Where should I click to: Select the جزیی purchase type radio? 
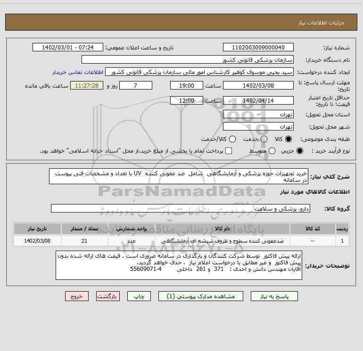[x=299, y=151]
